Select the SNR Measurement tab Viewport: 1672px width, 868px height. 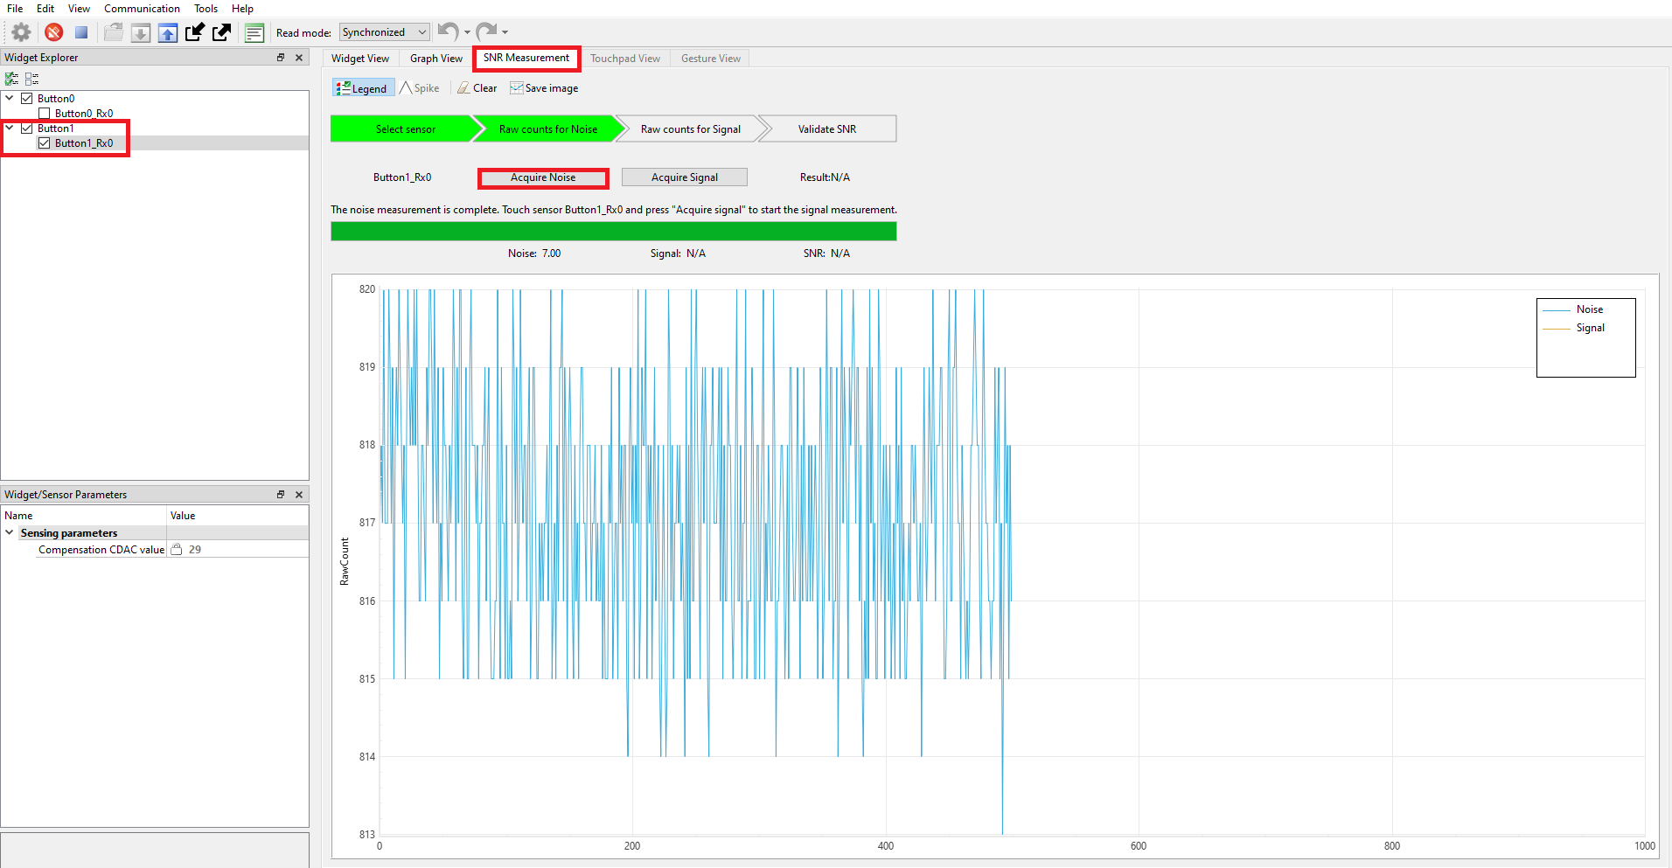(x=526, y=58)
